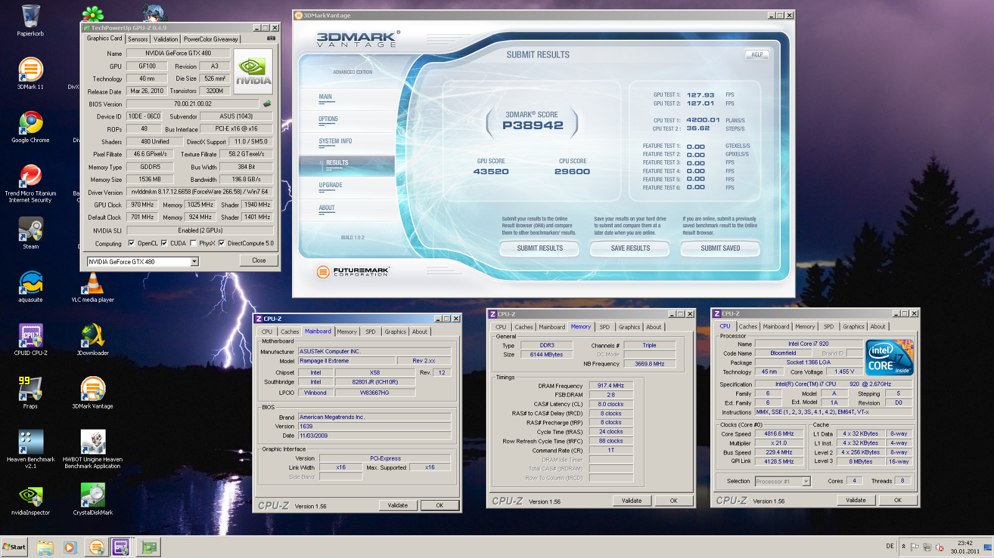
Task: Launch 3DMark 11 from the desktop
Action: [x=30, y=73]
